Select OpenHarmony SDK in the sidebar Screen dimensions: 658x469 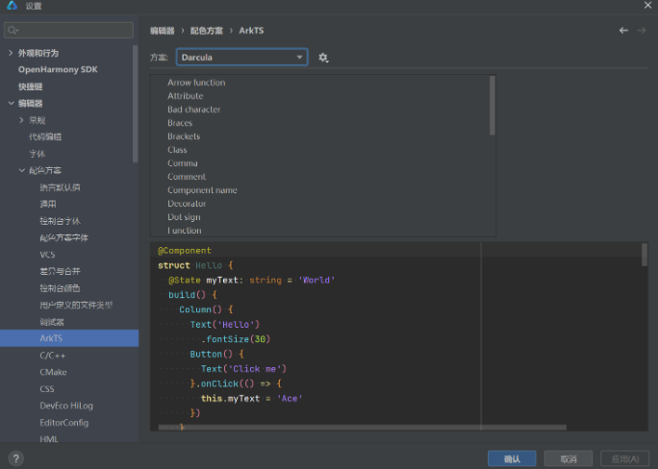(x=58, y=69)
